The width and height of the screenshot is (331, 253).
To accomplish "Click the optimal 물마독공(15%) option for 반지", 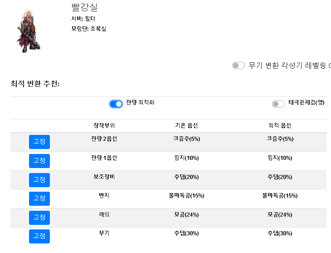I will tap(280, 195).
